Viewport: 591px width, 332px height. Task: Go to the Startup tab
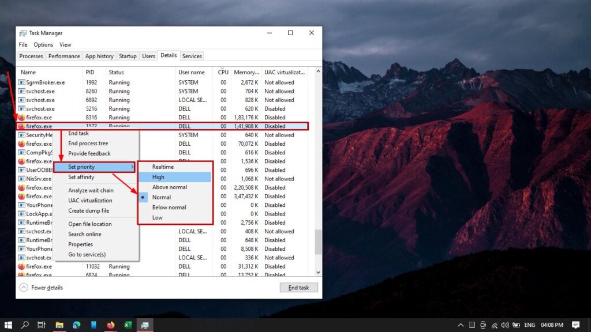(128, 56)
